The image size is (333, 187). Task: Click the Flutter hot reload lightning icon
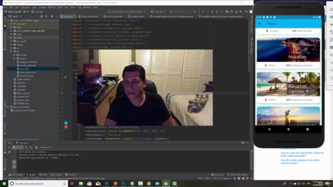click(212, 11)
